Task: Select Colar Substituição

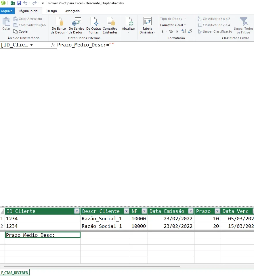Action: point(30,25)
